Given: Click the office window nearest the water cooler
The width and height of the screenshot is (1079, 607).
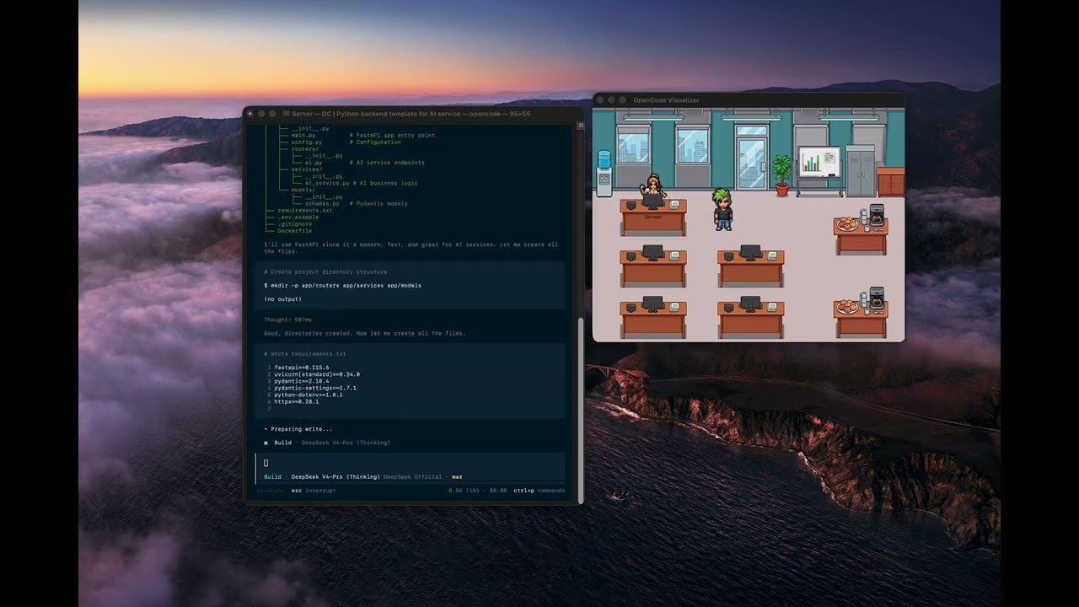Looking at the screenshot, I should click(632, 144).
